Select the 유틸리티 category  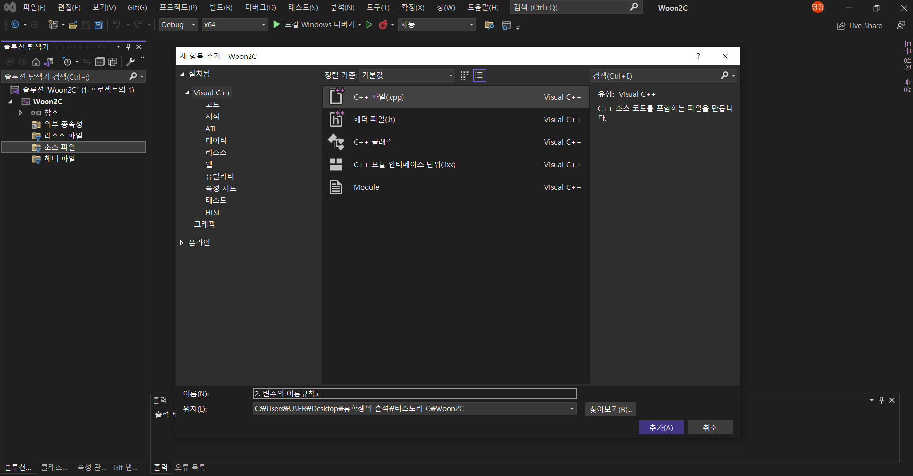point(220,176)
